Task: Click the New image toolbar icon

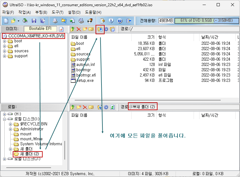Action: (6, 21)
